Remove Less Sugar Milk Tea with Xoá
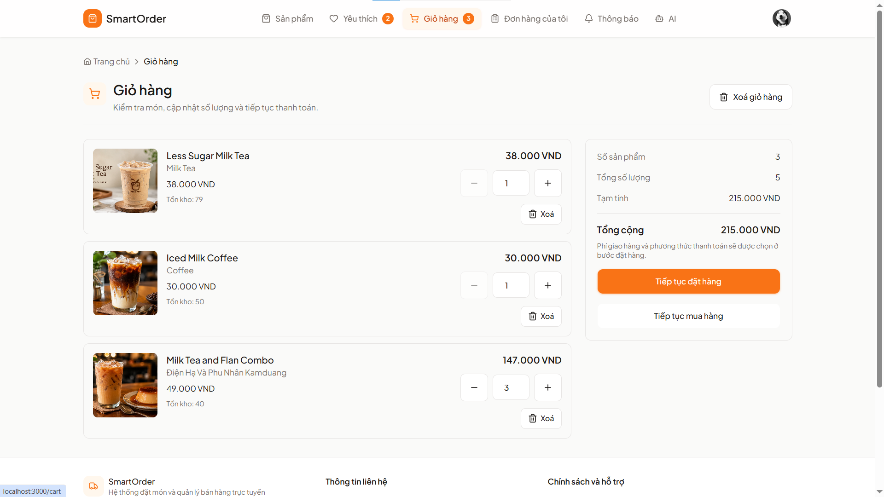 tap(541, 214)
